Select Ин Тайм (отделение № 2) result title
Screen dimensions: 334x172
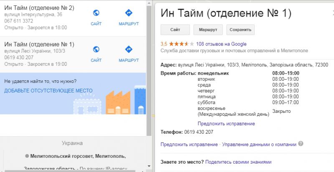coord(39,8)
